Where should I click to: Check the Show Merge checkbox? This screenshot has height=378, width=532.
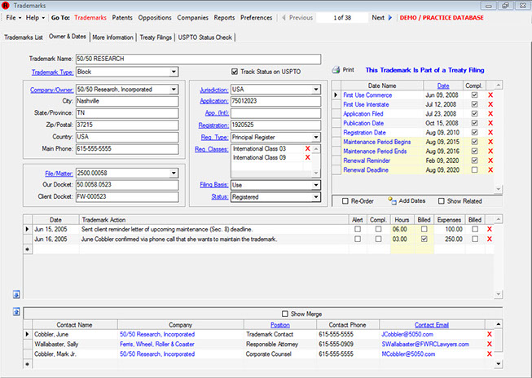[284, 314]
